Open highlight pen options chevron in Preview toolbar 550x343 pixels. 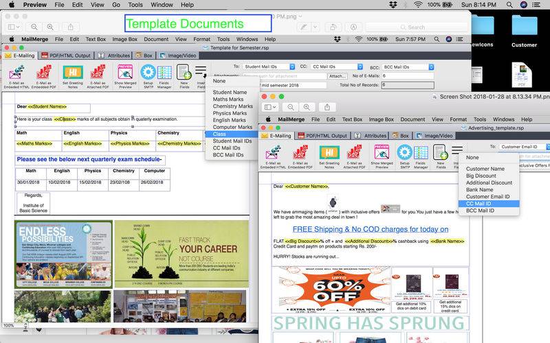click(315, 27)
